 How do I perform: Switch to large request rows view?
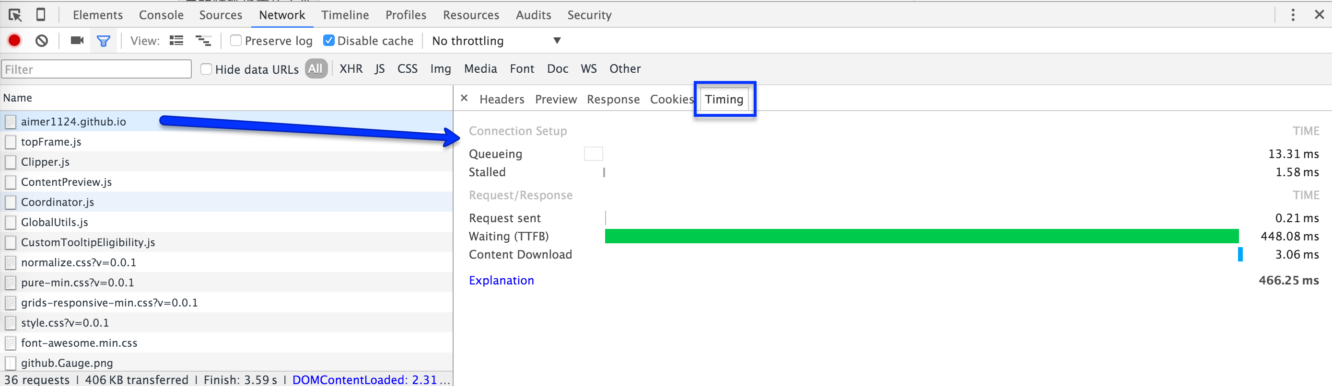[176, 40]
